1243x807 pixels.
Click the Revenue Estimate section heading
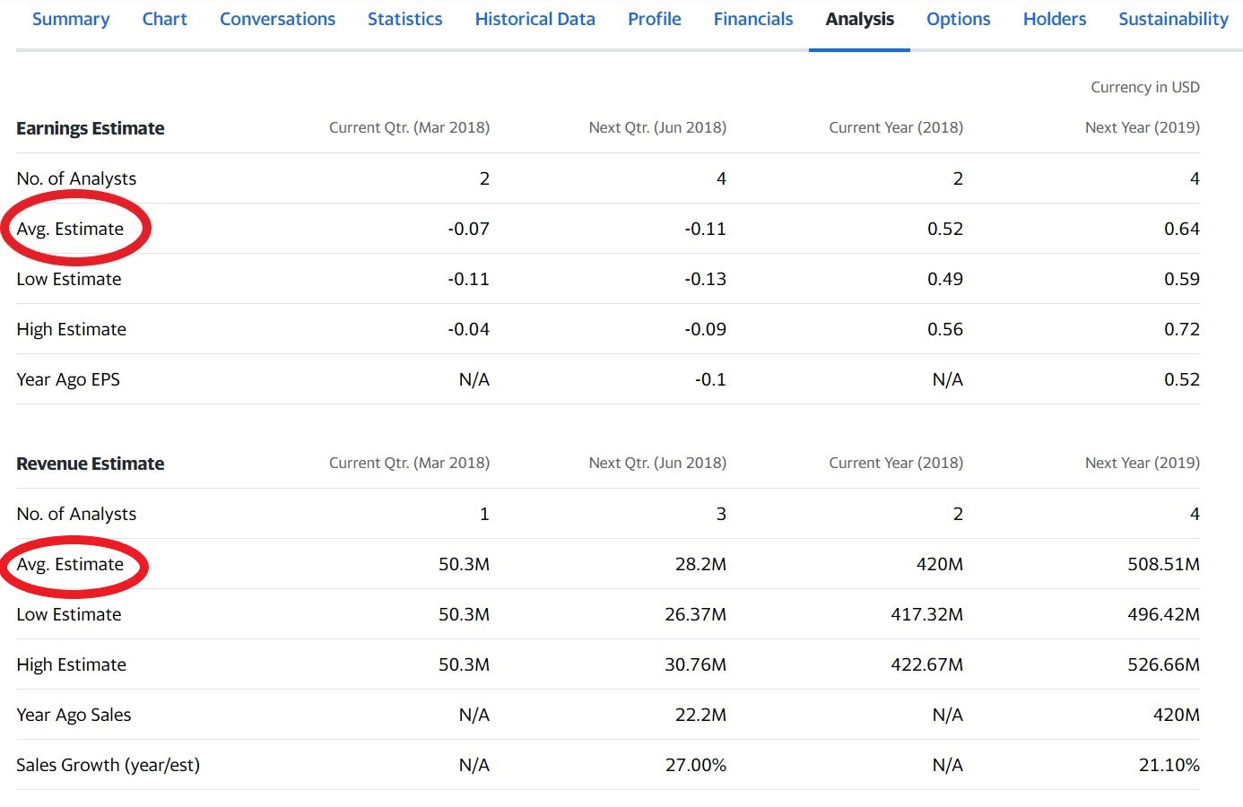[91, 464]
